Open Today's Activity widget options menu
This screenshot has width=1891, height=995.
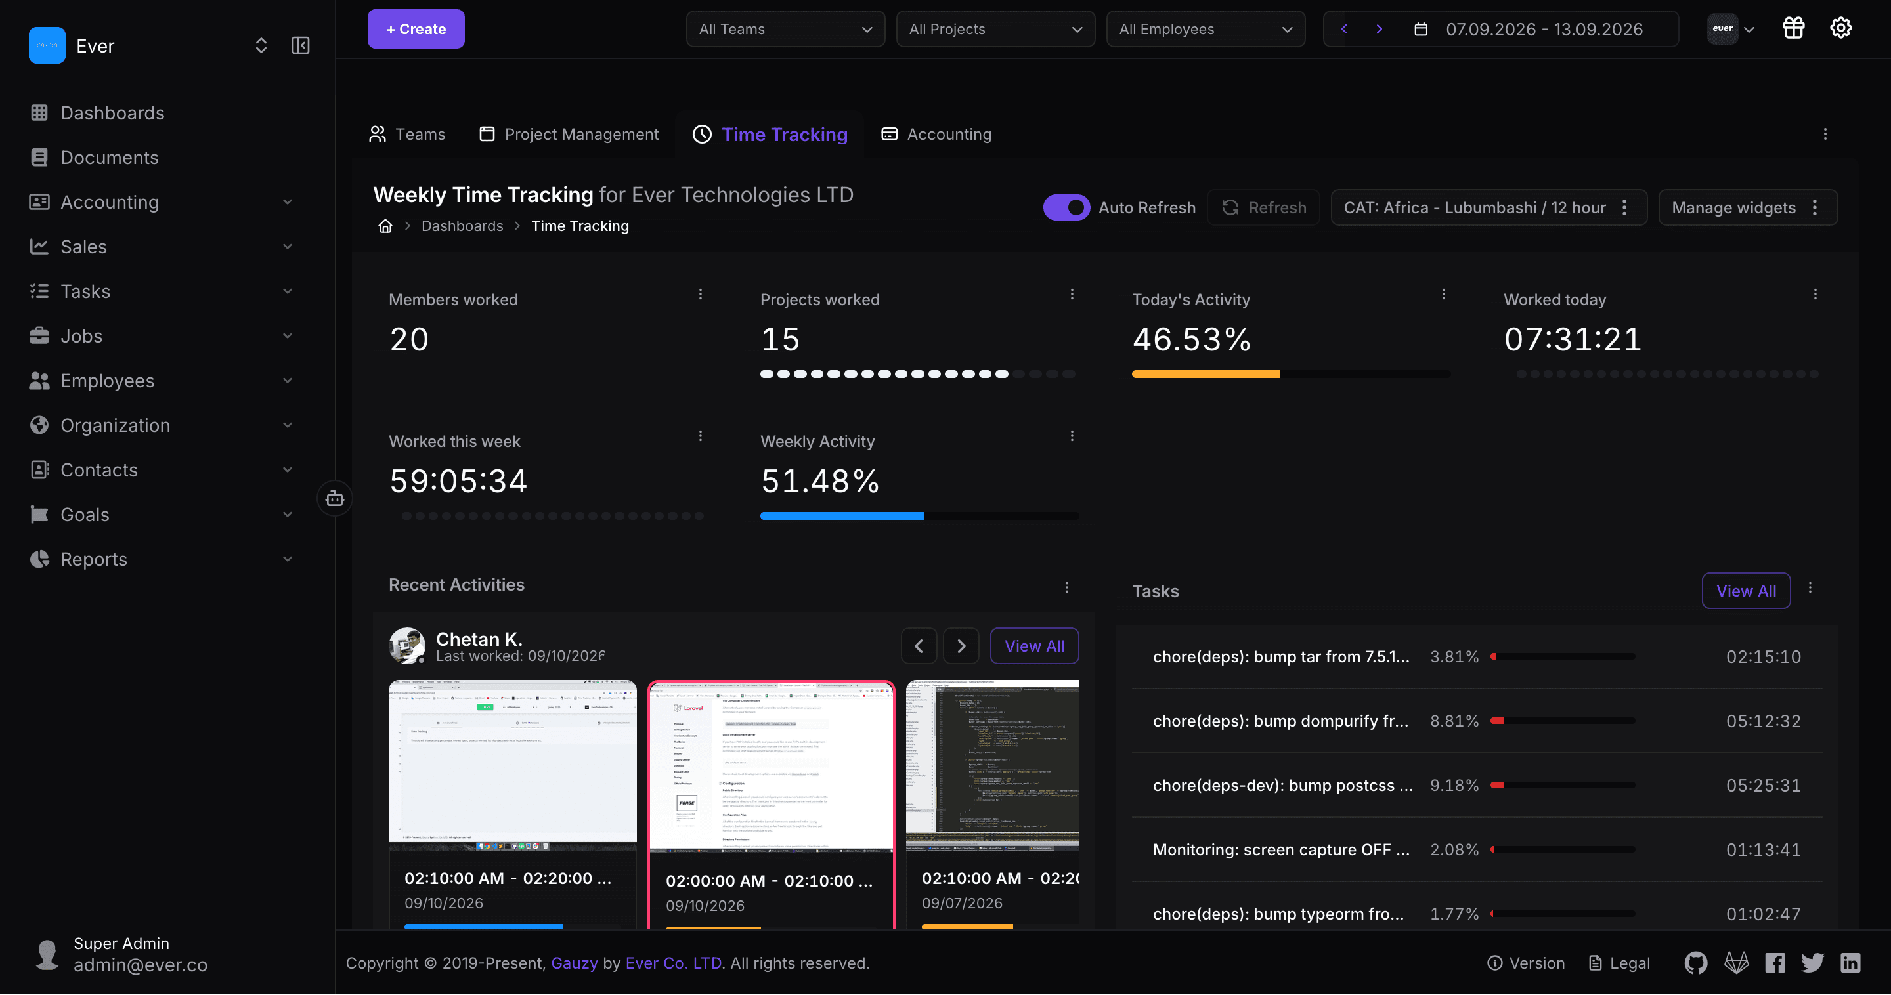1443,294
